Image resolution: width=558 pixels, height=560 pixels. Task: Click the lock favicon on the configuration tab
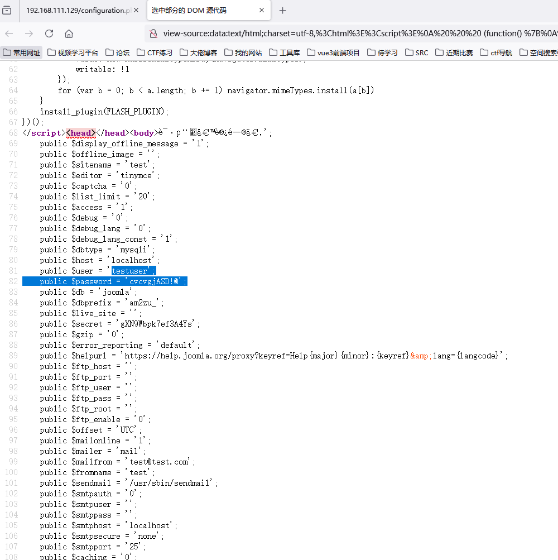(21, 10)
